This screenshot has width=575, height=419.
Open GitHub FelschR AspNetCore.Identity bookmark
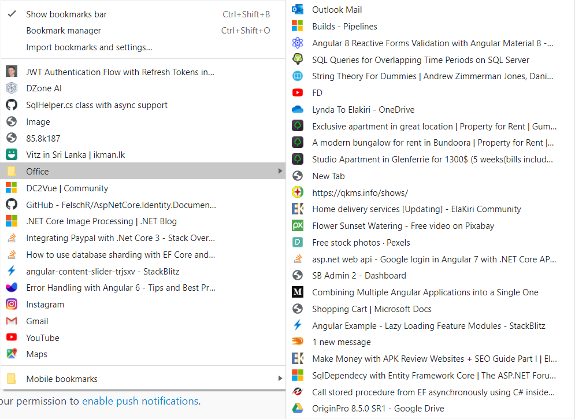pos(143,205)
